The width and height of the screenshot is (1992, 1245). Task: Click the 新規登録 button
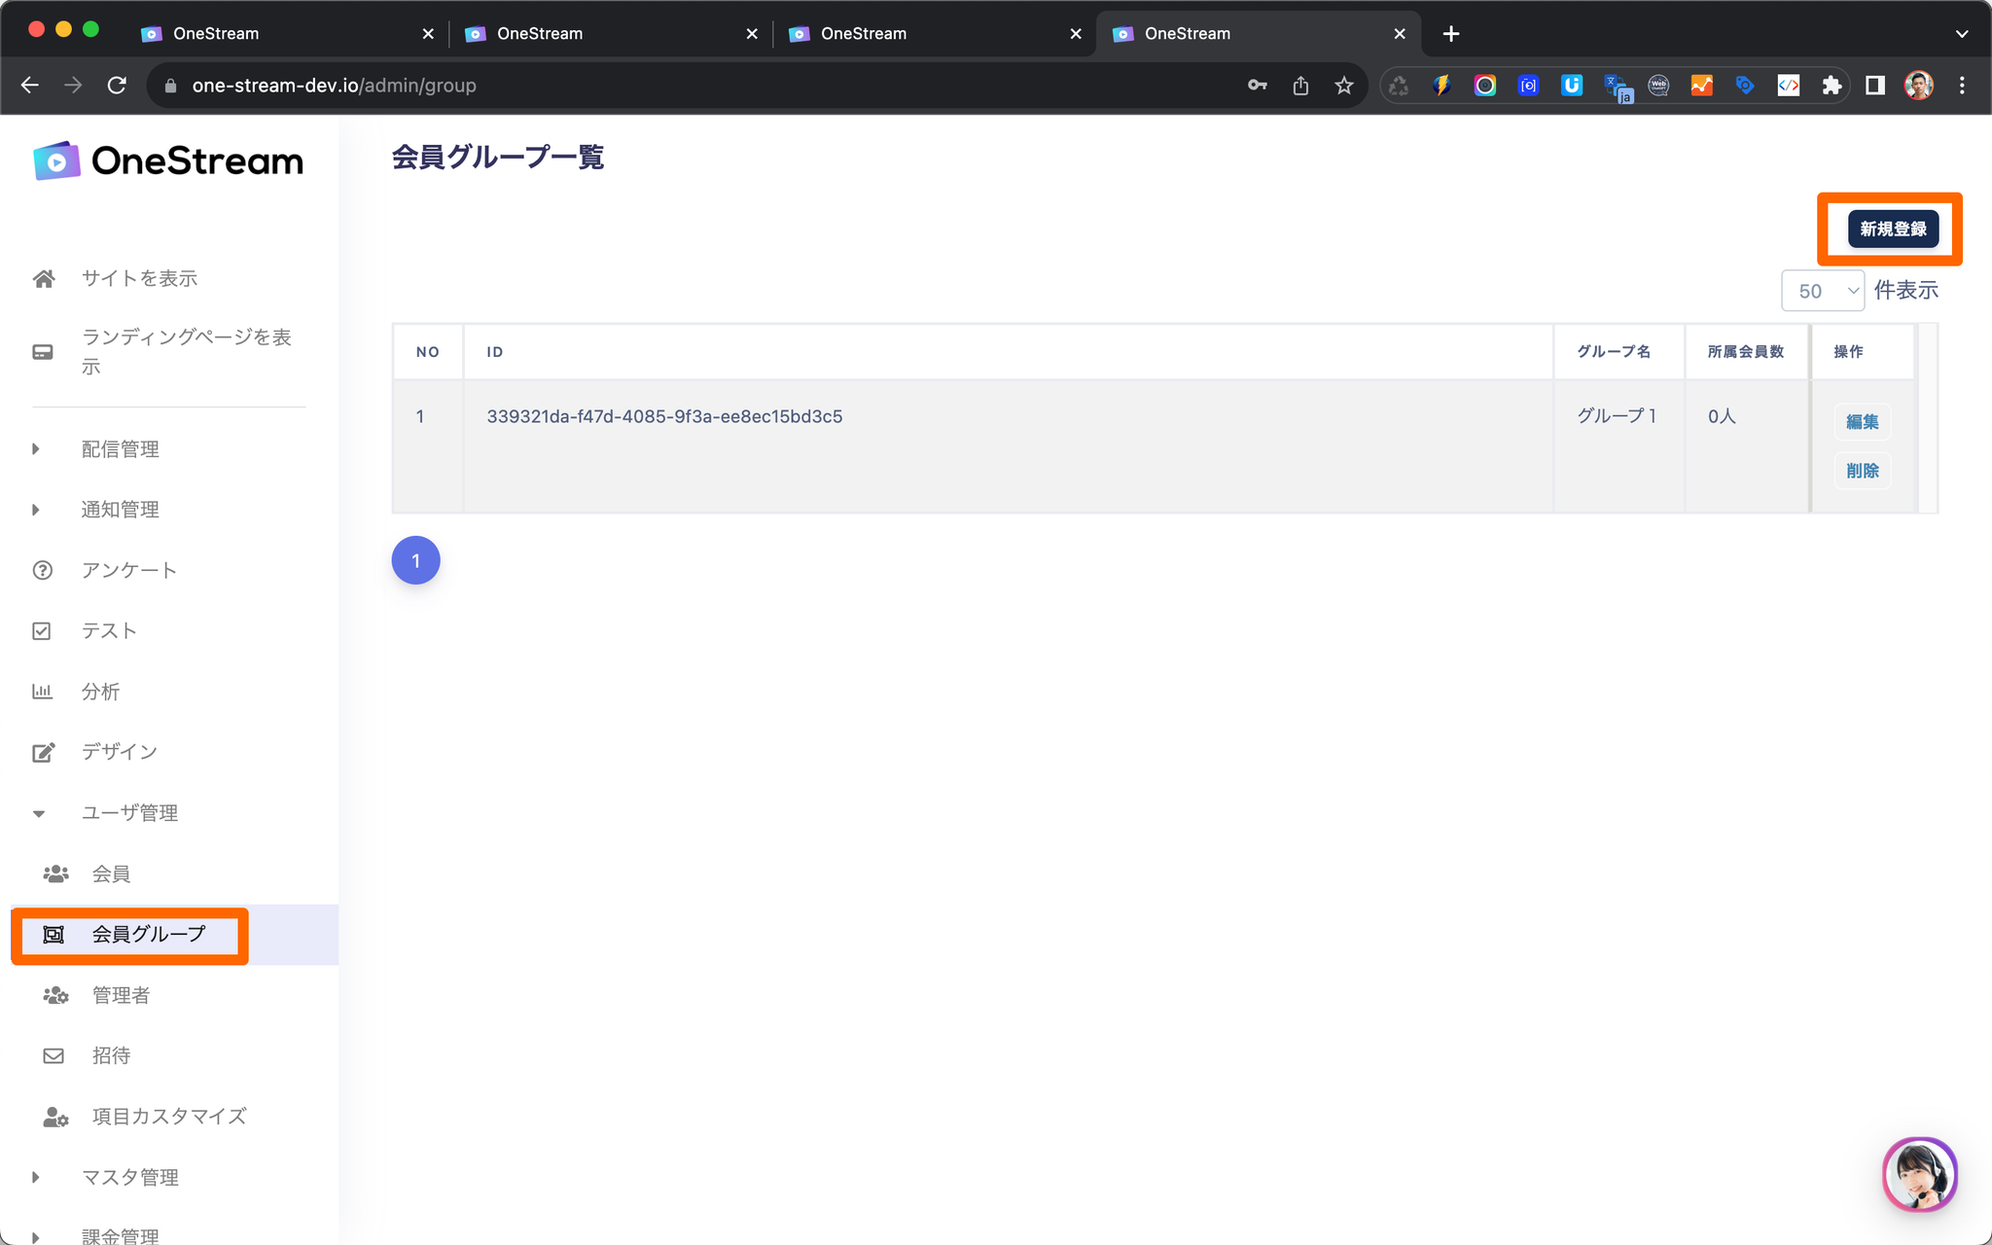1892,230
